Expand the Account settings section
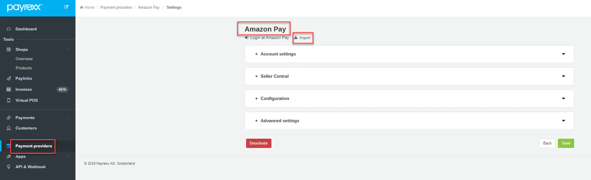 278,54
